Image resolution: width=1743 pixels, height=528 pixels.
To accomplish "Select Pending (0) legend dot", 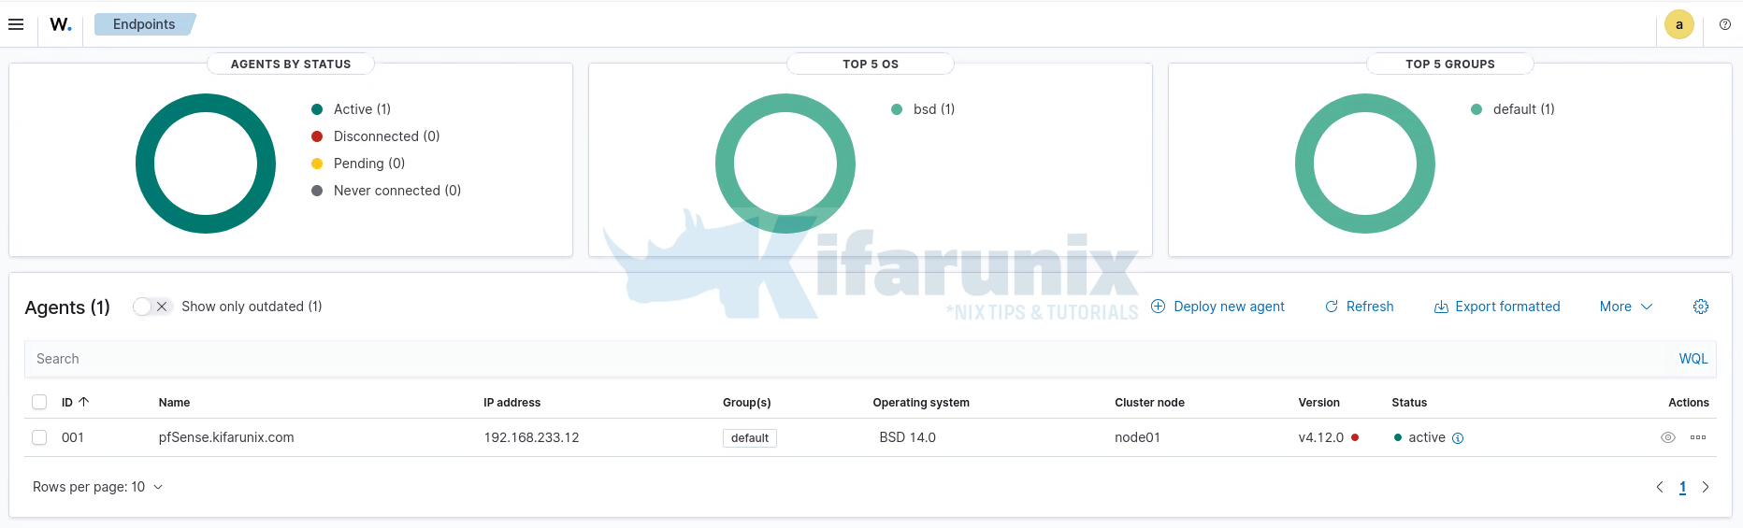I will click(317, 164).
